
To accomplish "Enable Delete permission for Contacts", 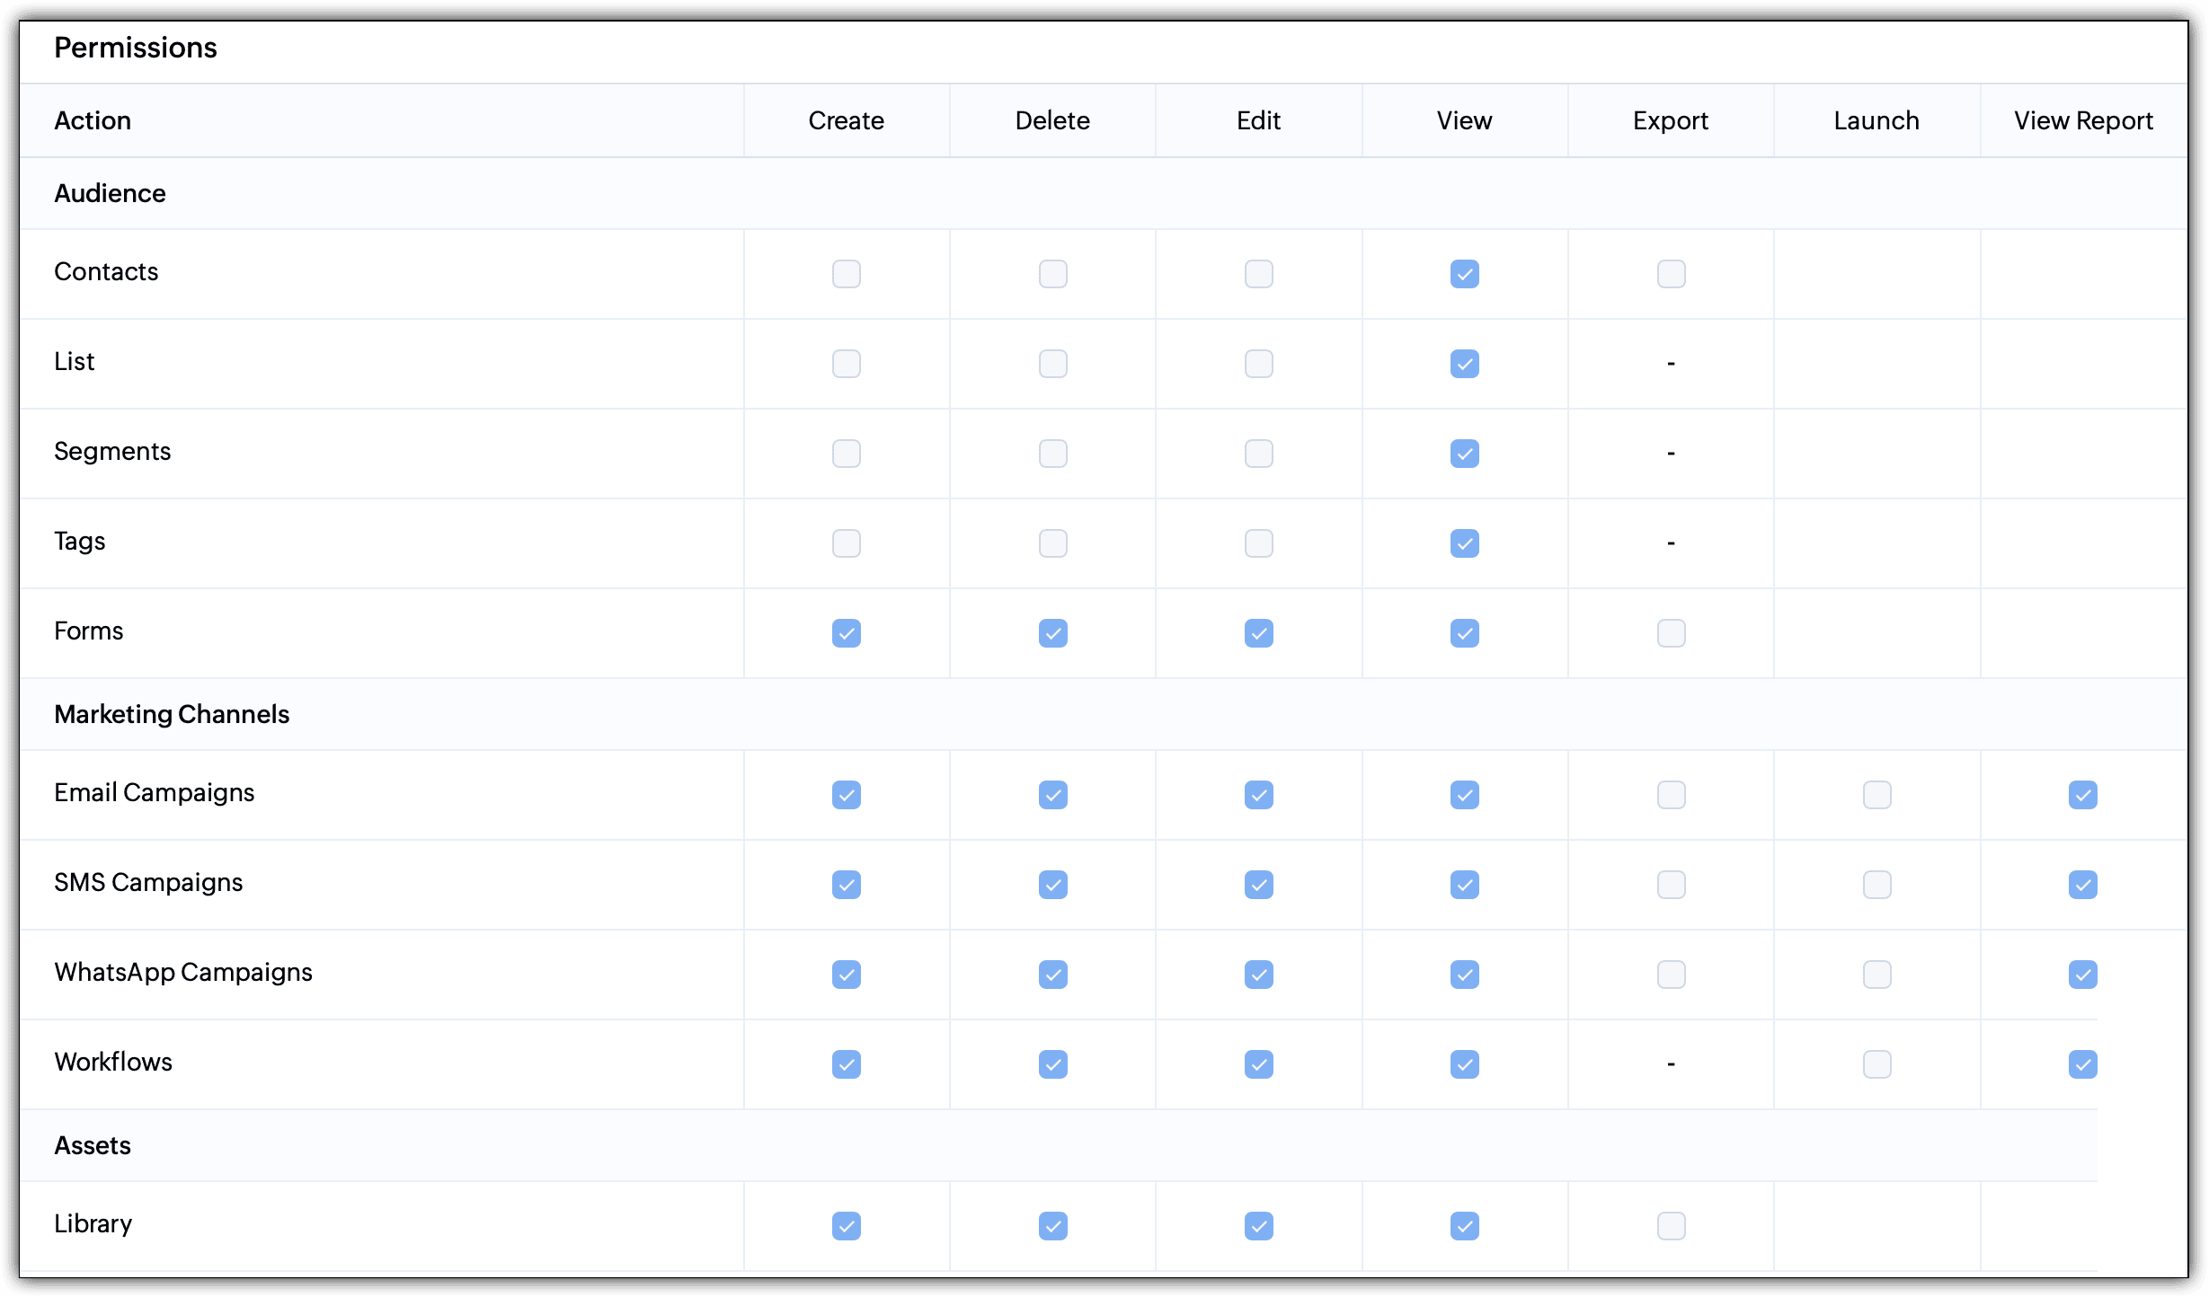I will (1052, 274).
